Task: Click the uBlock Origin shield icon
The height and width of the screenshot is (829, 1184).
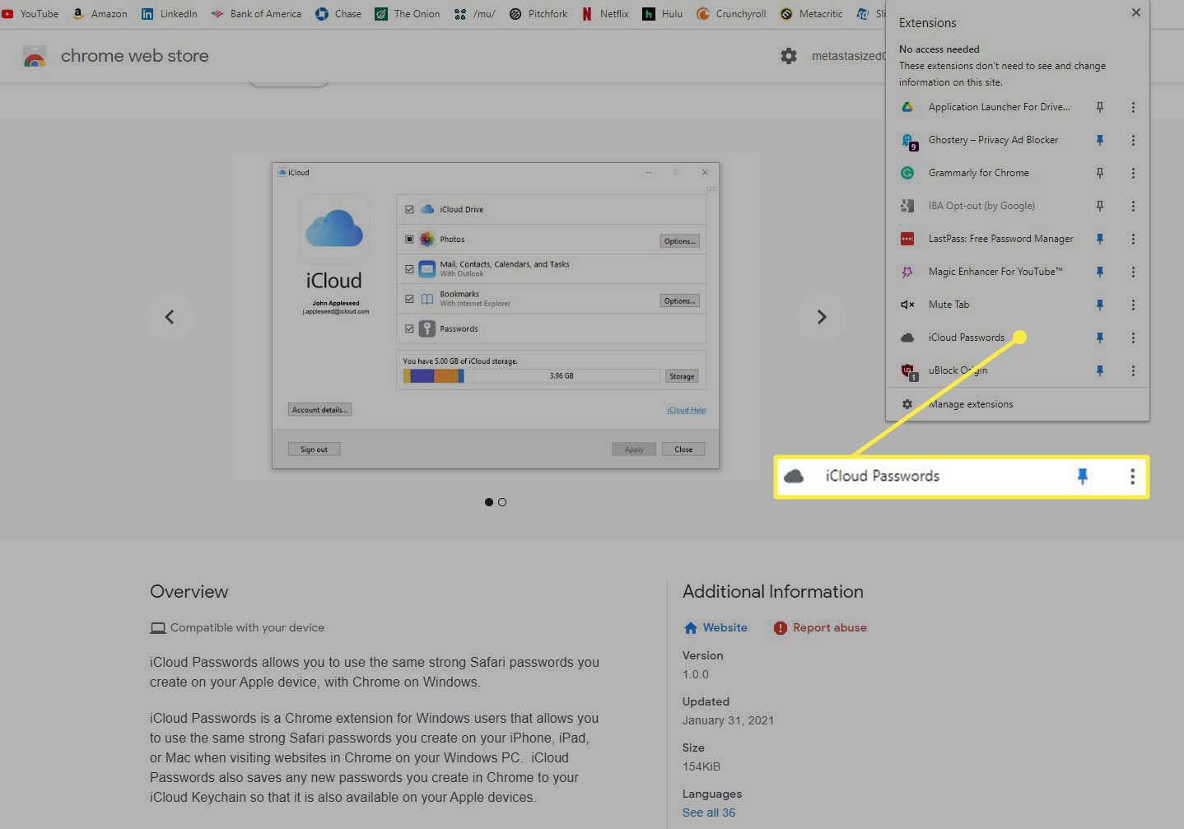Action: click(907, 371)
